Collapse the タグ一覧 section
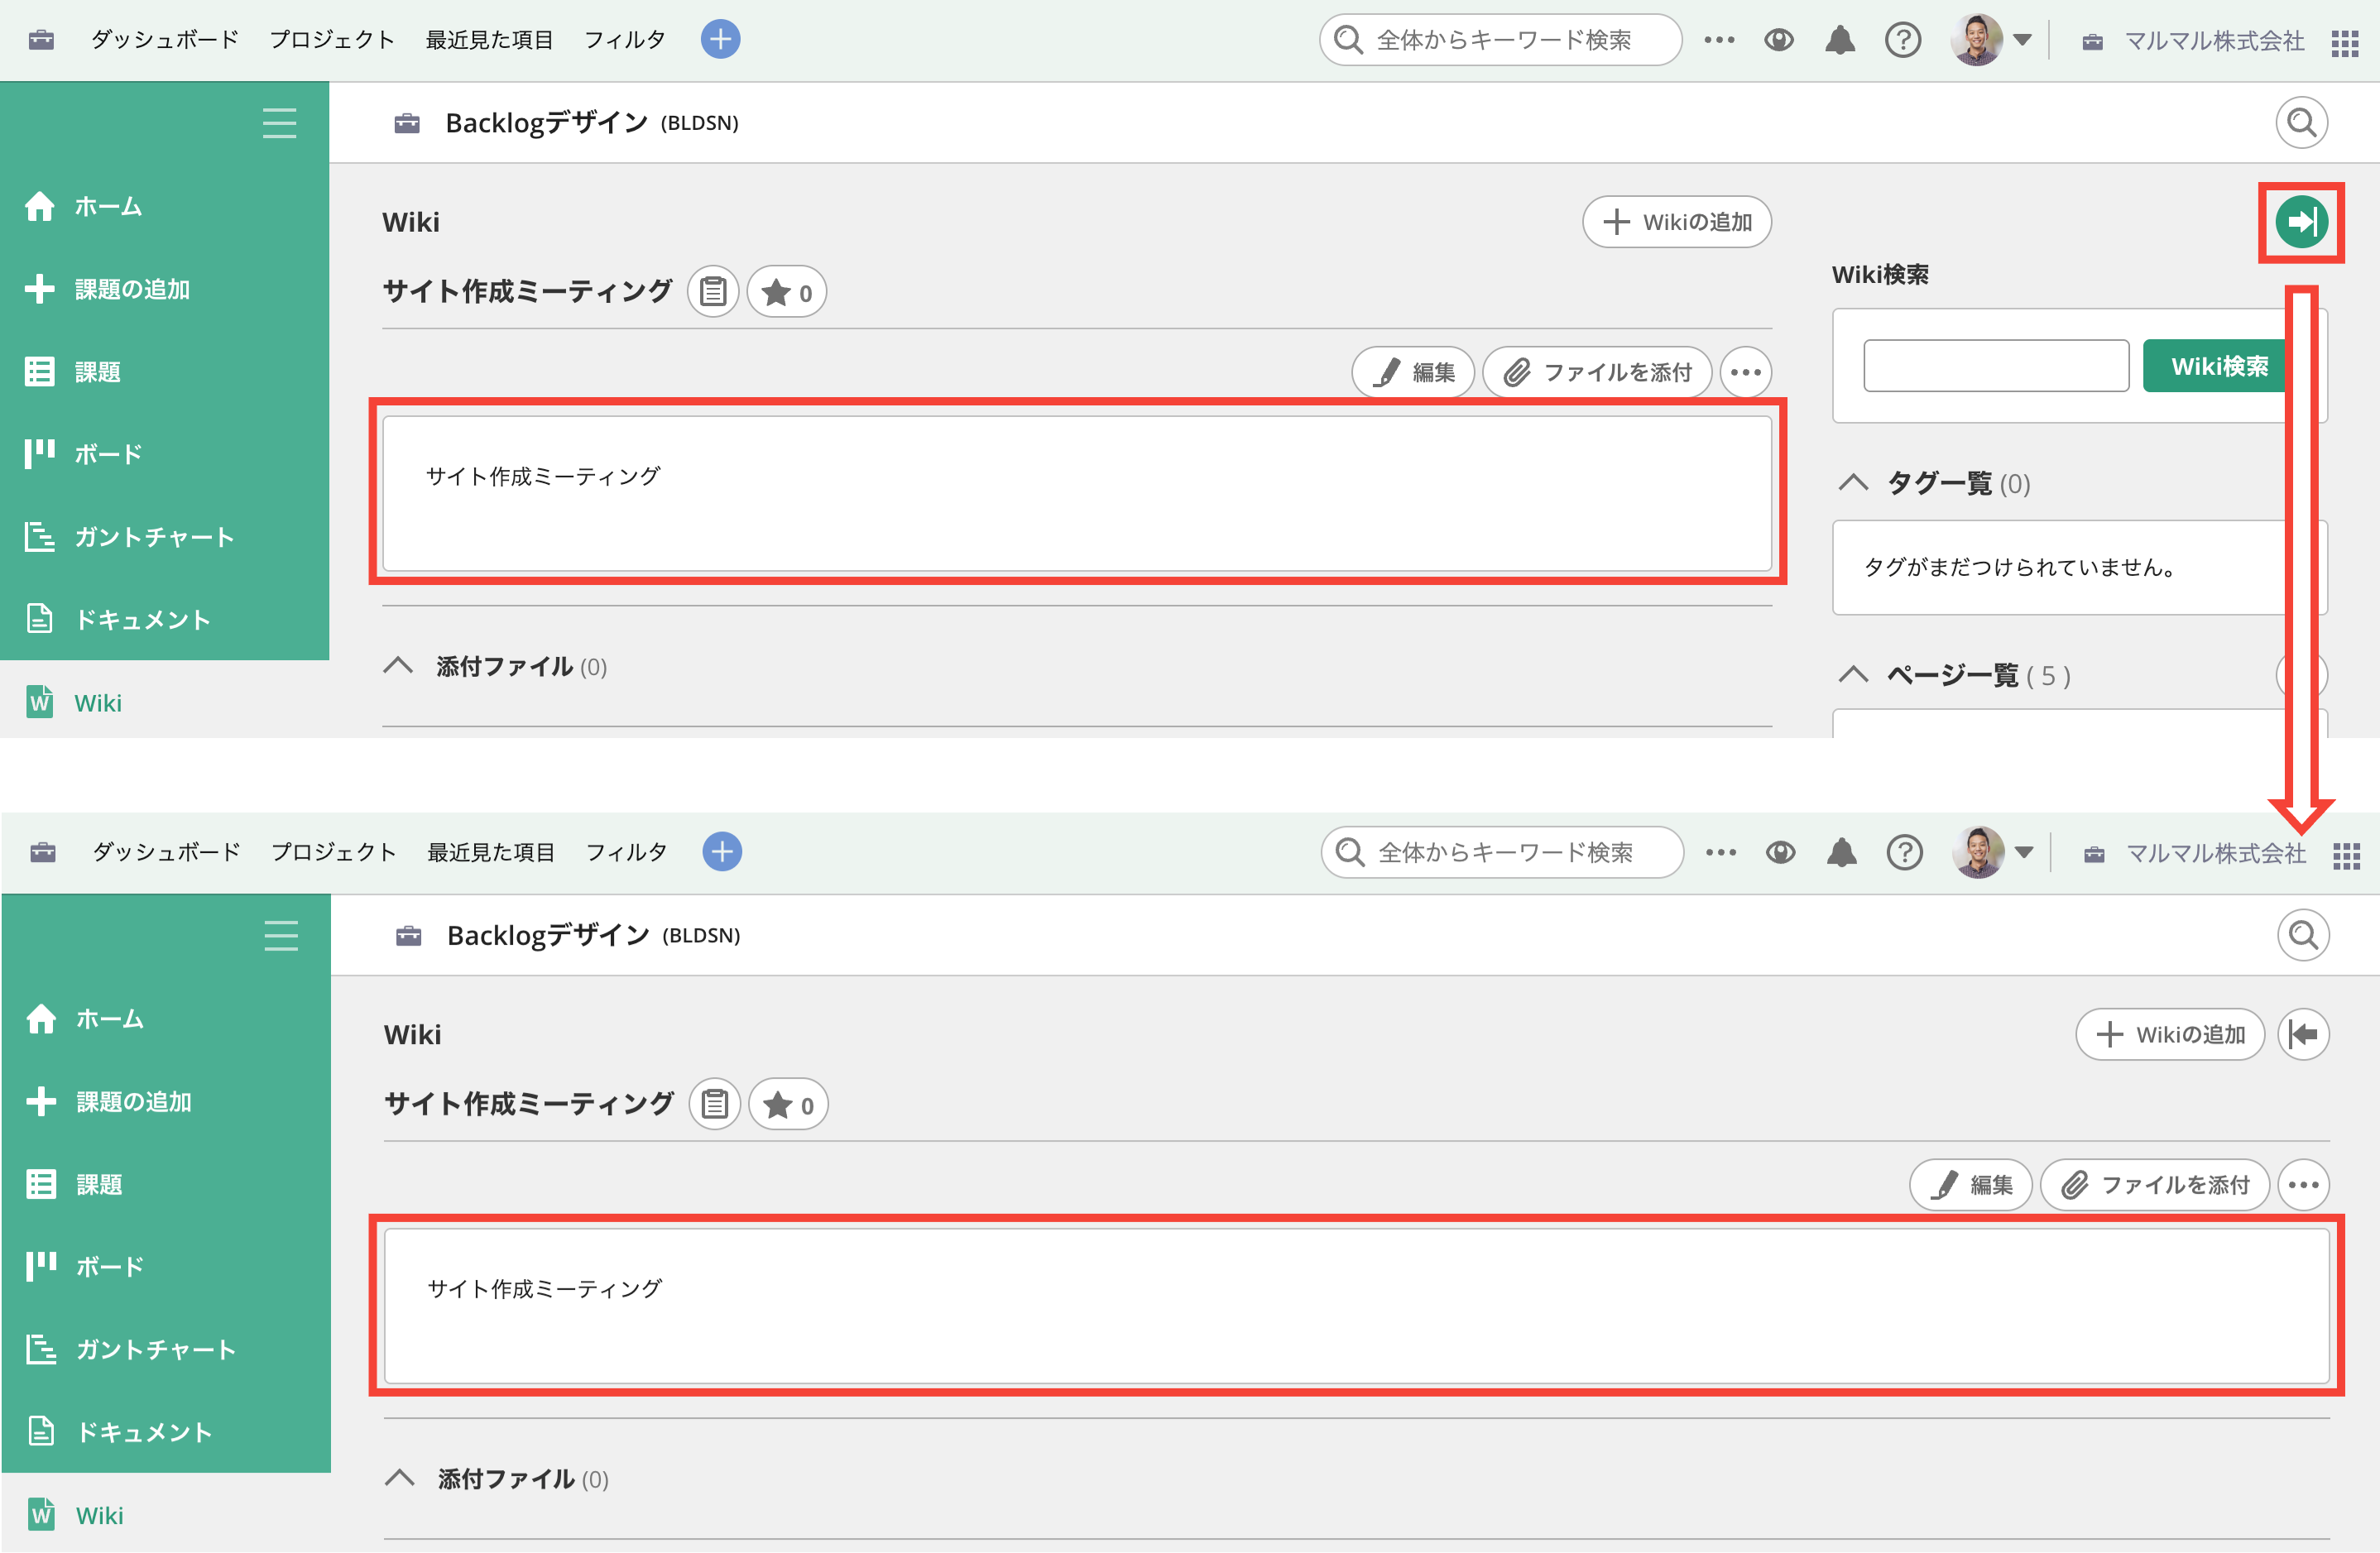 (x=1853, y=483)
